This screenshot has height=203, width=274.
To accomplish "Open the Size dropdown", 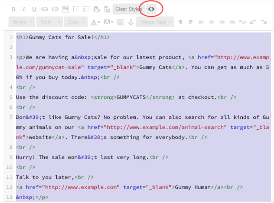I will [x=76, y=22].
